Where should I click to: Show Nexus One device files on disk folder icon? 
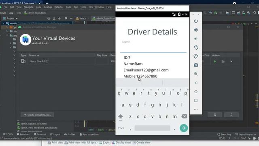pyautogui.click(x=223, y=62)
